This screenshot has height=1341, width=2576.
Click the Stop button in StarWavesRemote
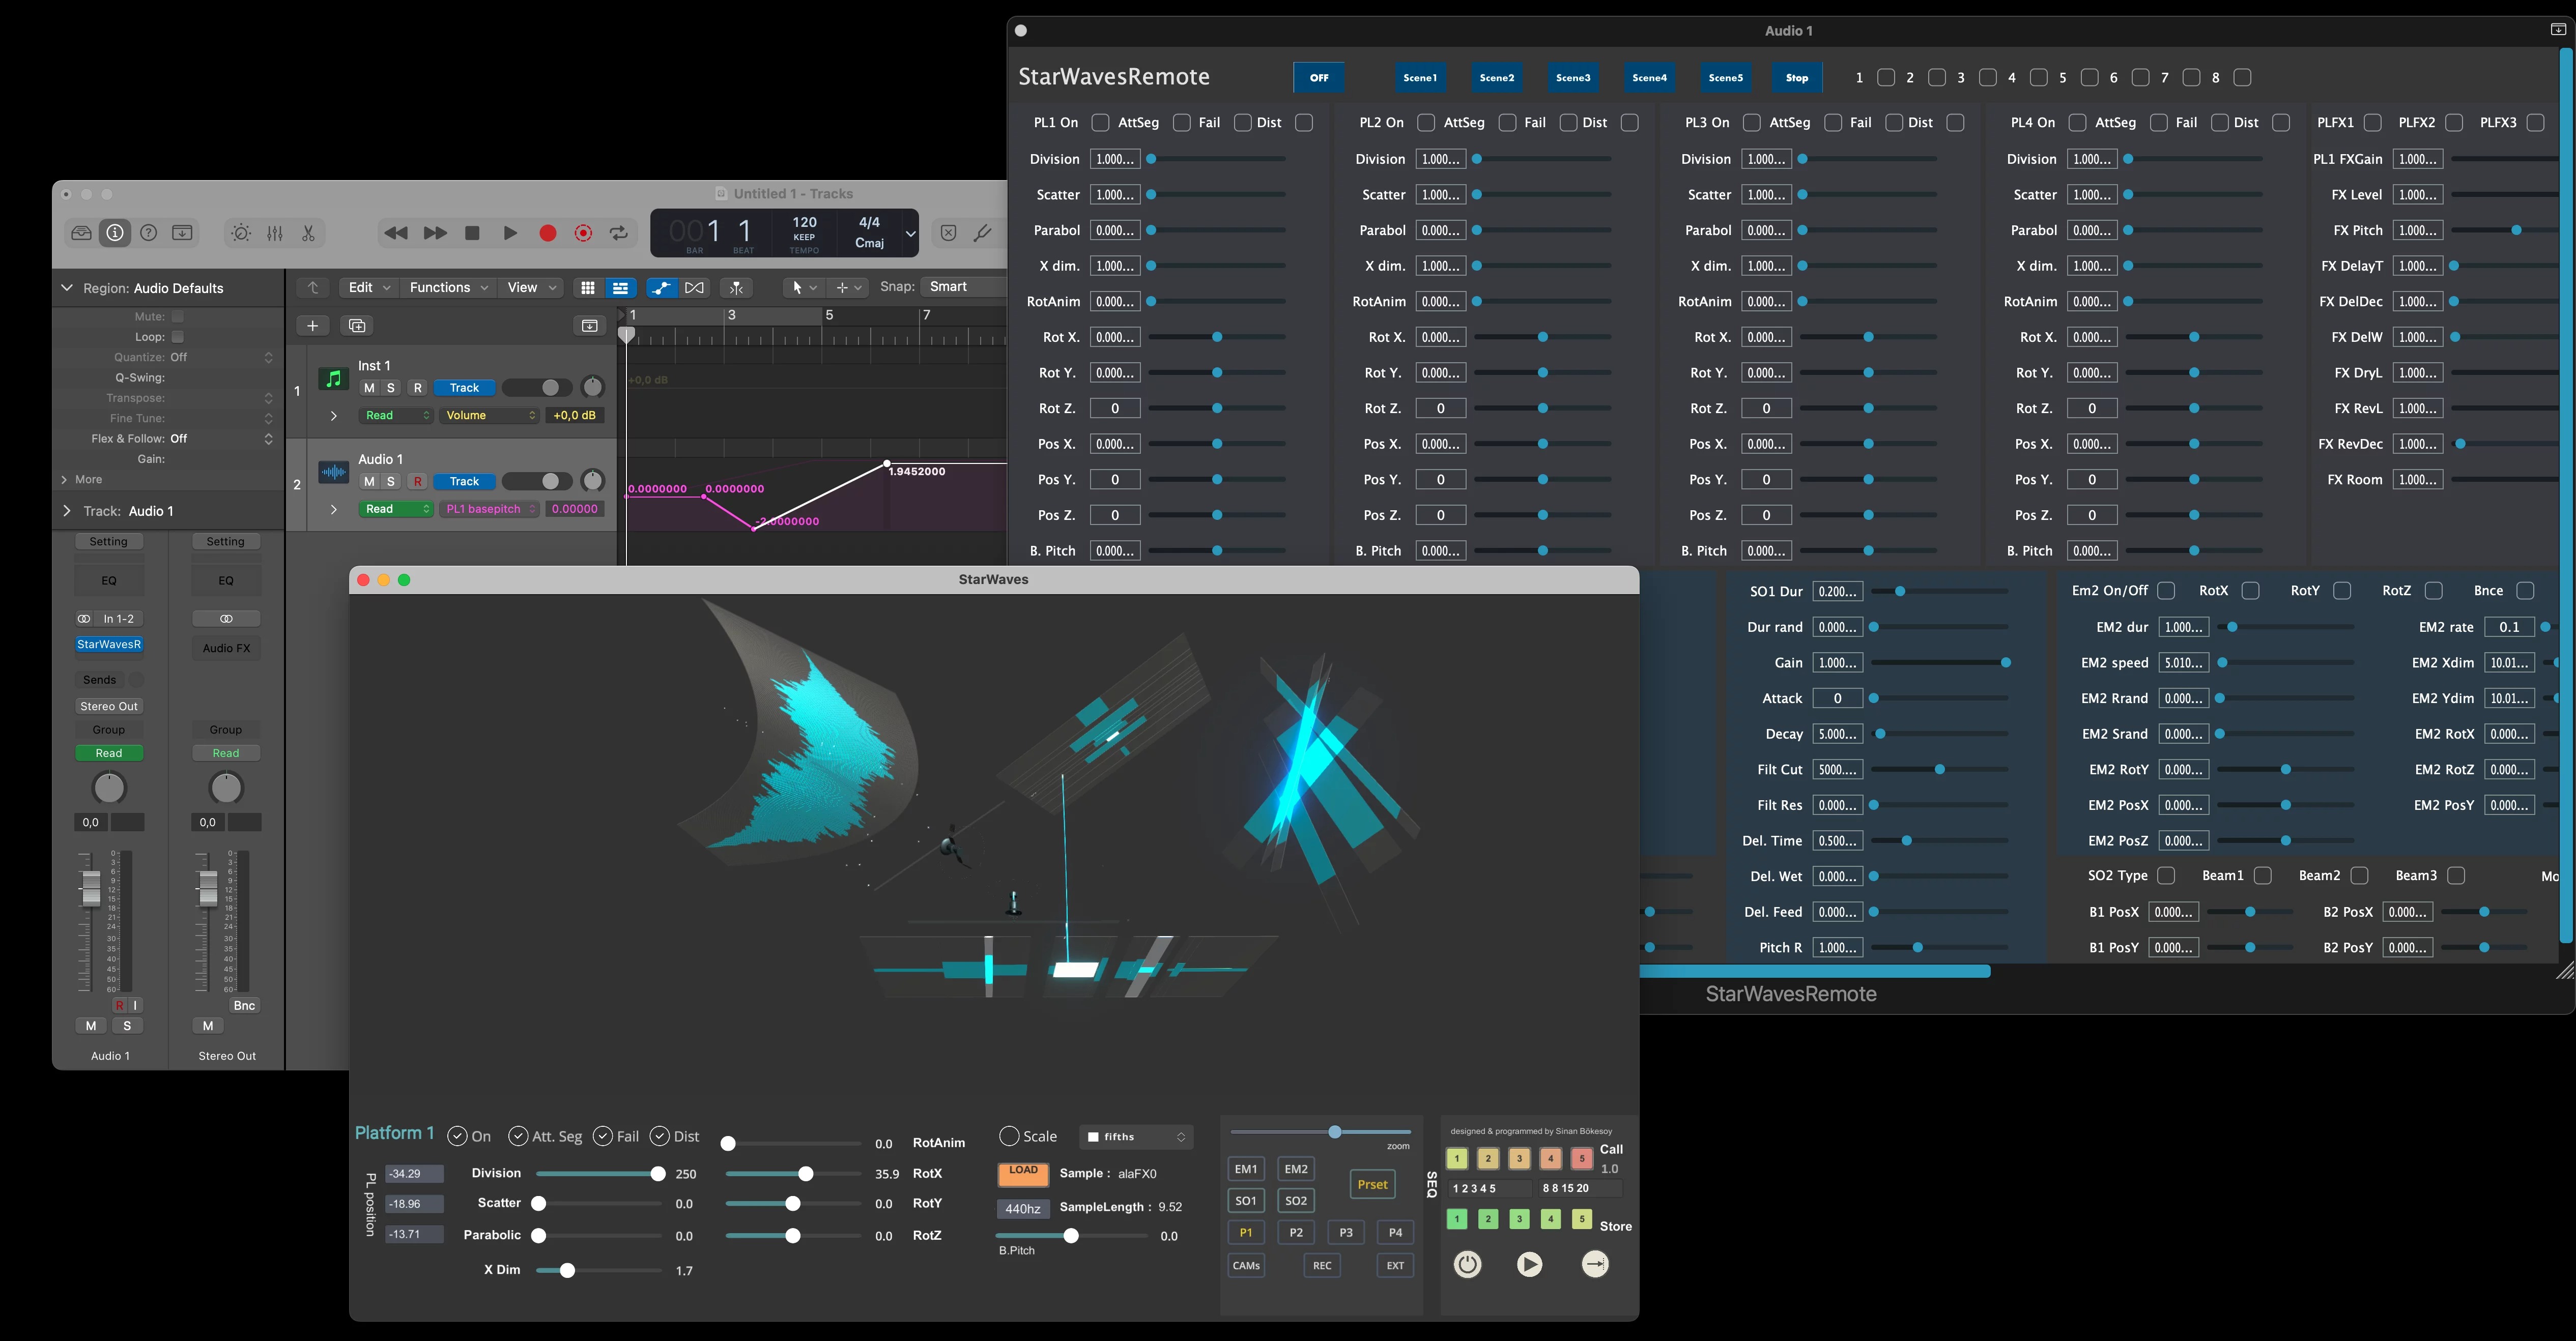tap(1797, 78)
